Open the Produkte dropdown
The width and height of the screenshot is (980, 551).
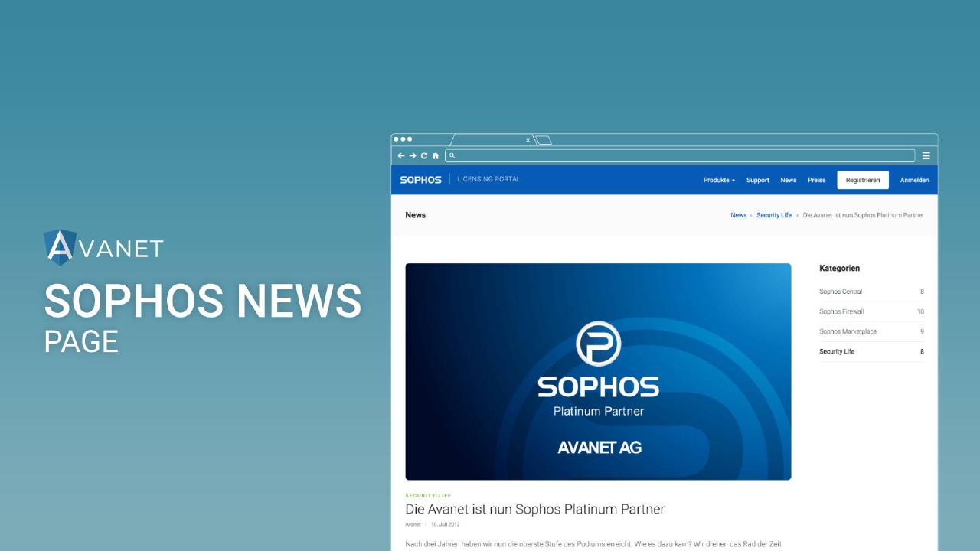point(718,180)
